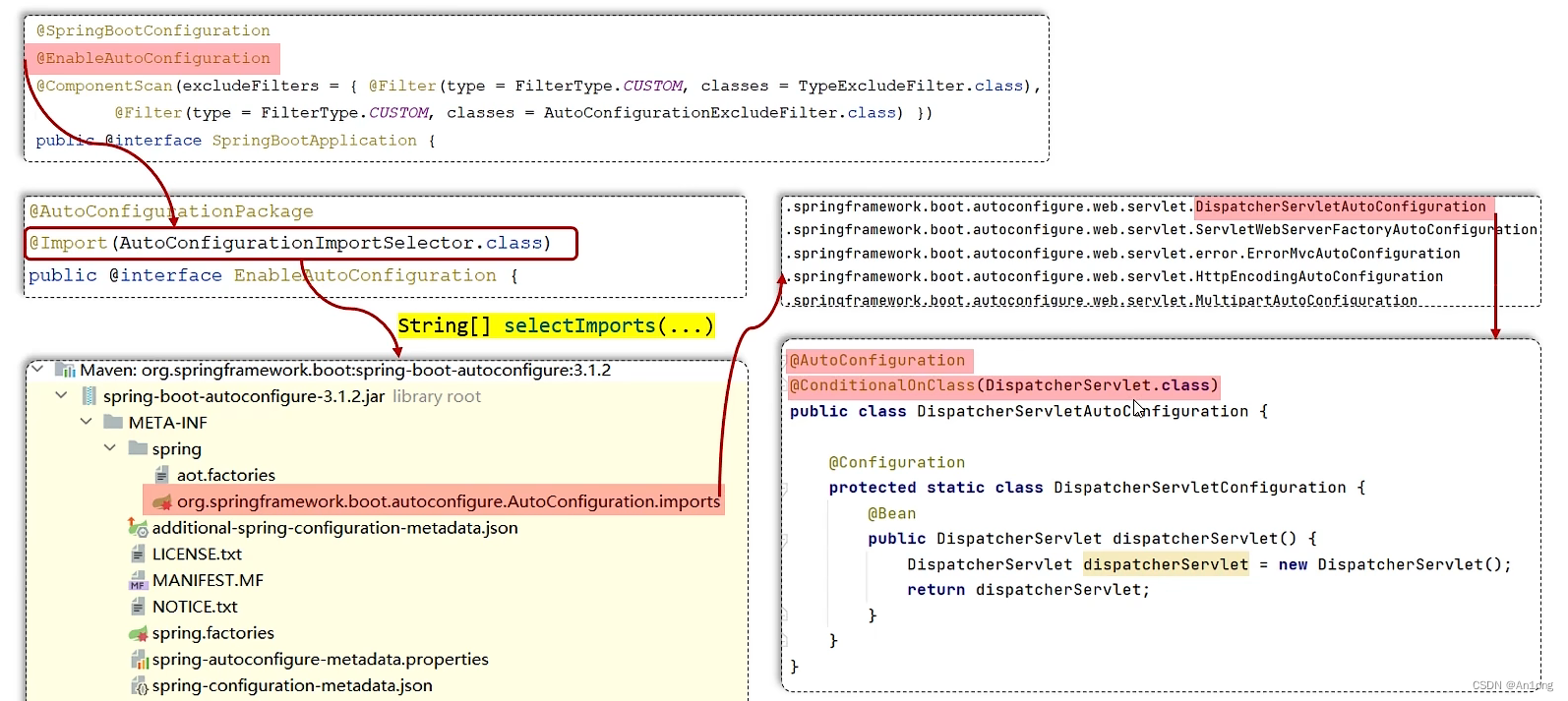Select MANIFEST.MF in the tree

click(x=208, y=581)
